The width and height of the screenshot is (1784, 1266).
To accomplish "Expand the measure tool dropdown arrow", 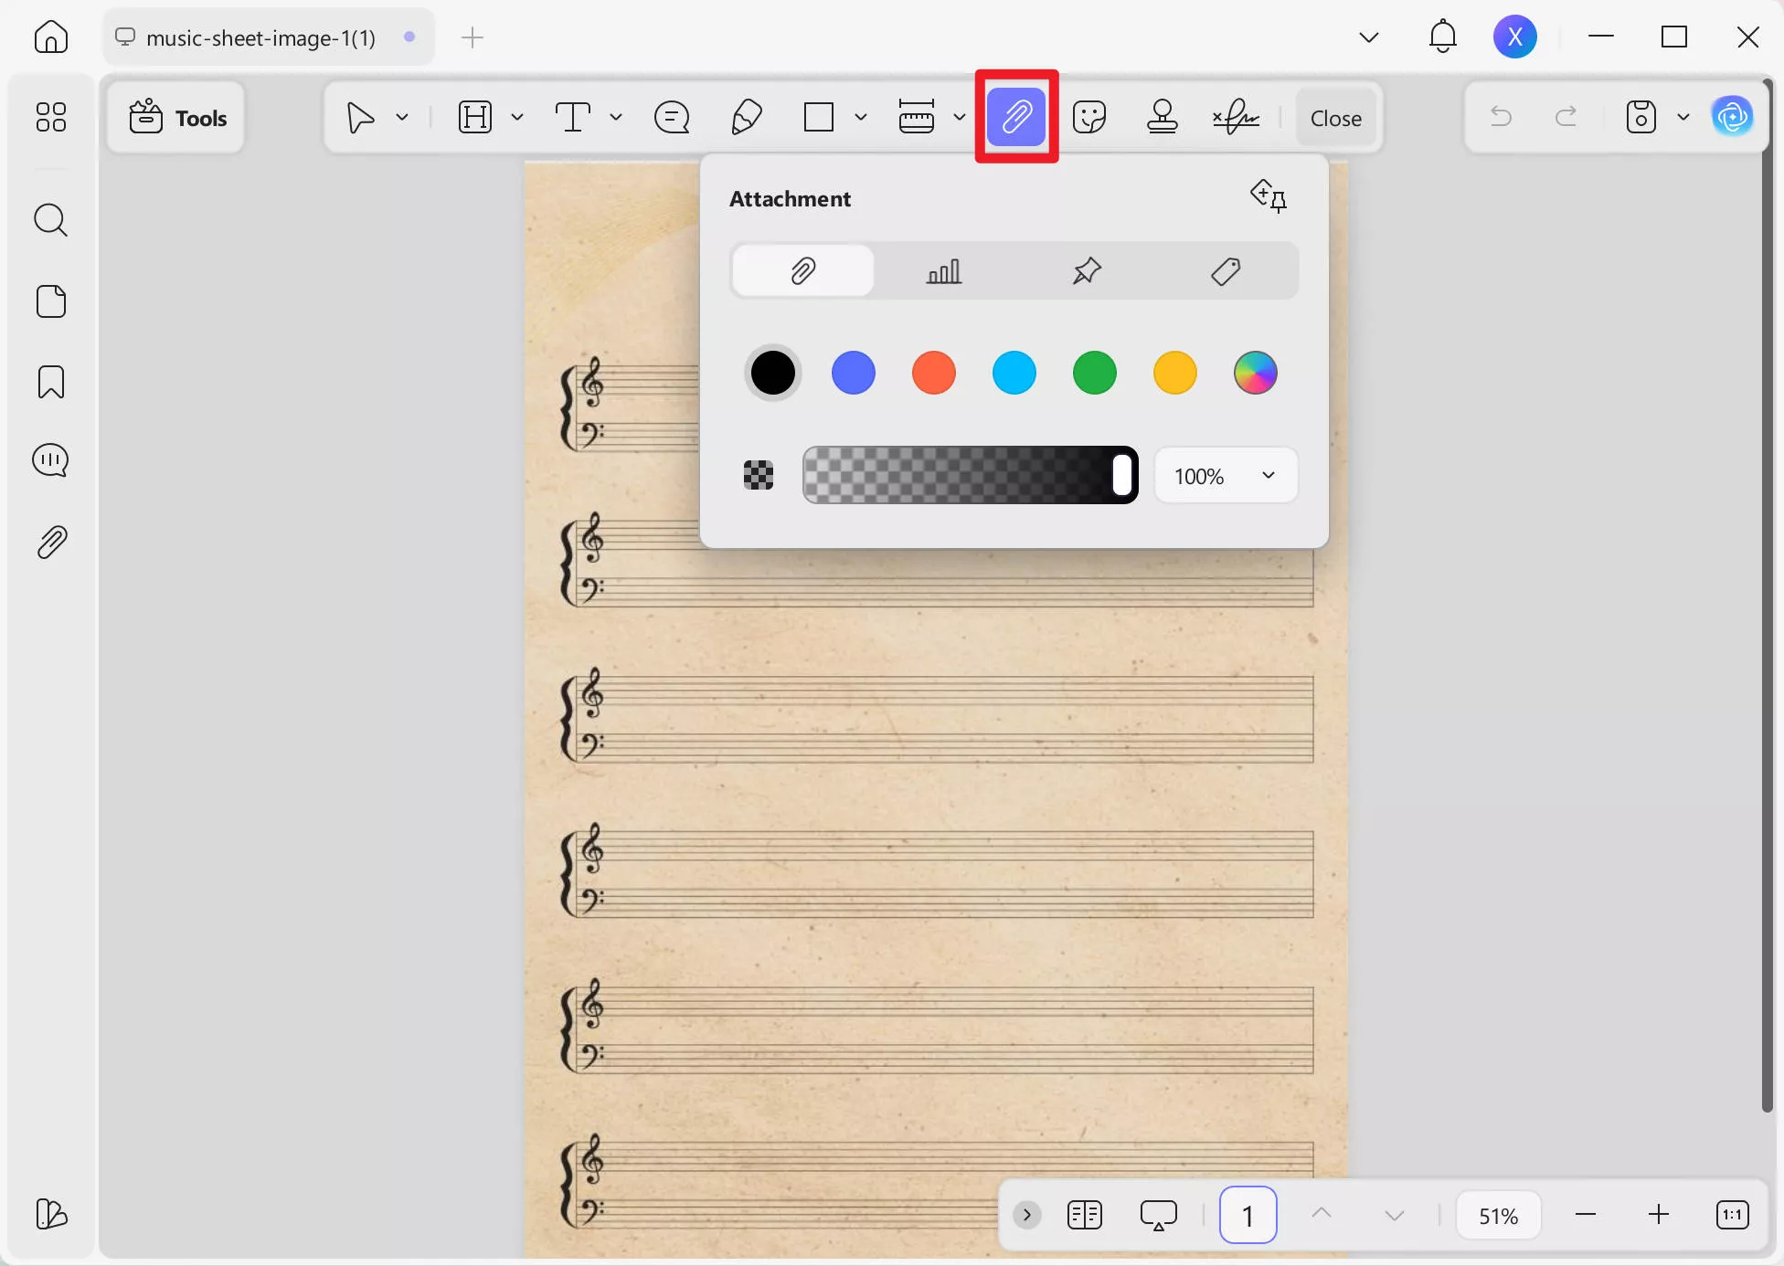I will tap(960, 117).
